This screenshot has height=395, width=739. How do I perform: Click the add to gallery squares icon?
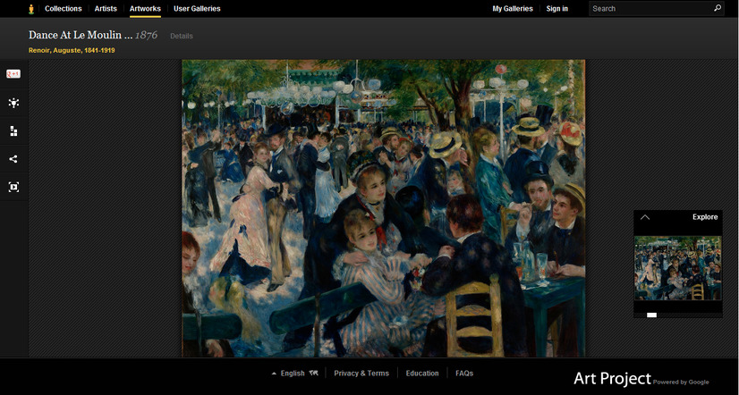13,131
